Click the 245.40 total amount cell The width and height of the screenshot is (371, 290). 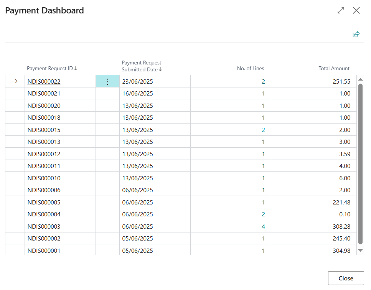[x=314, y=239]
